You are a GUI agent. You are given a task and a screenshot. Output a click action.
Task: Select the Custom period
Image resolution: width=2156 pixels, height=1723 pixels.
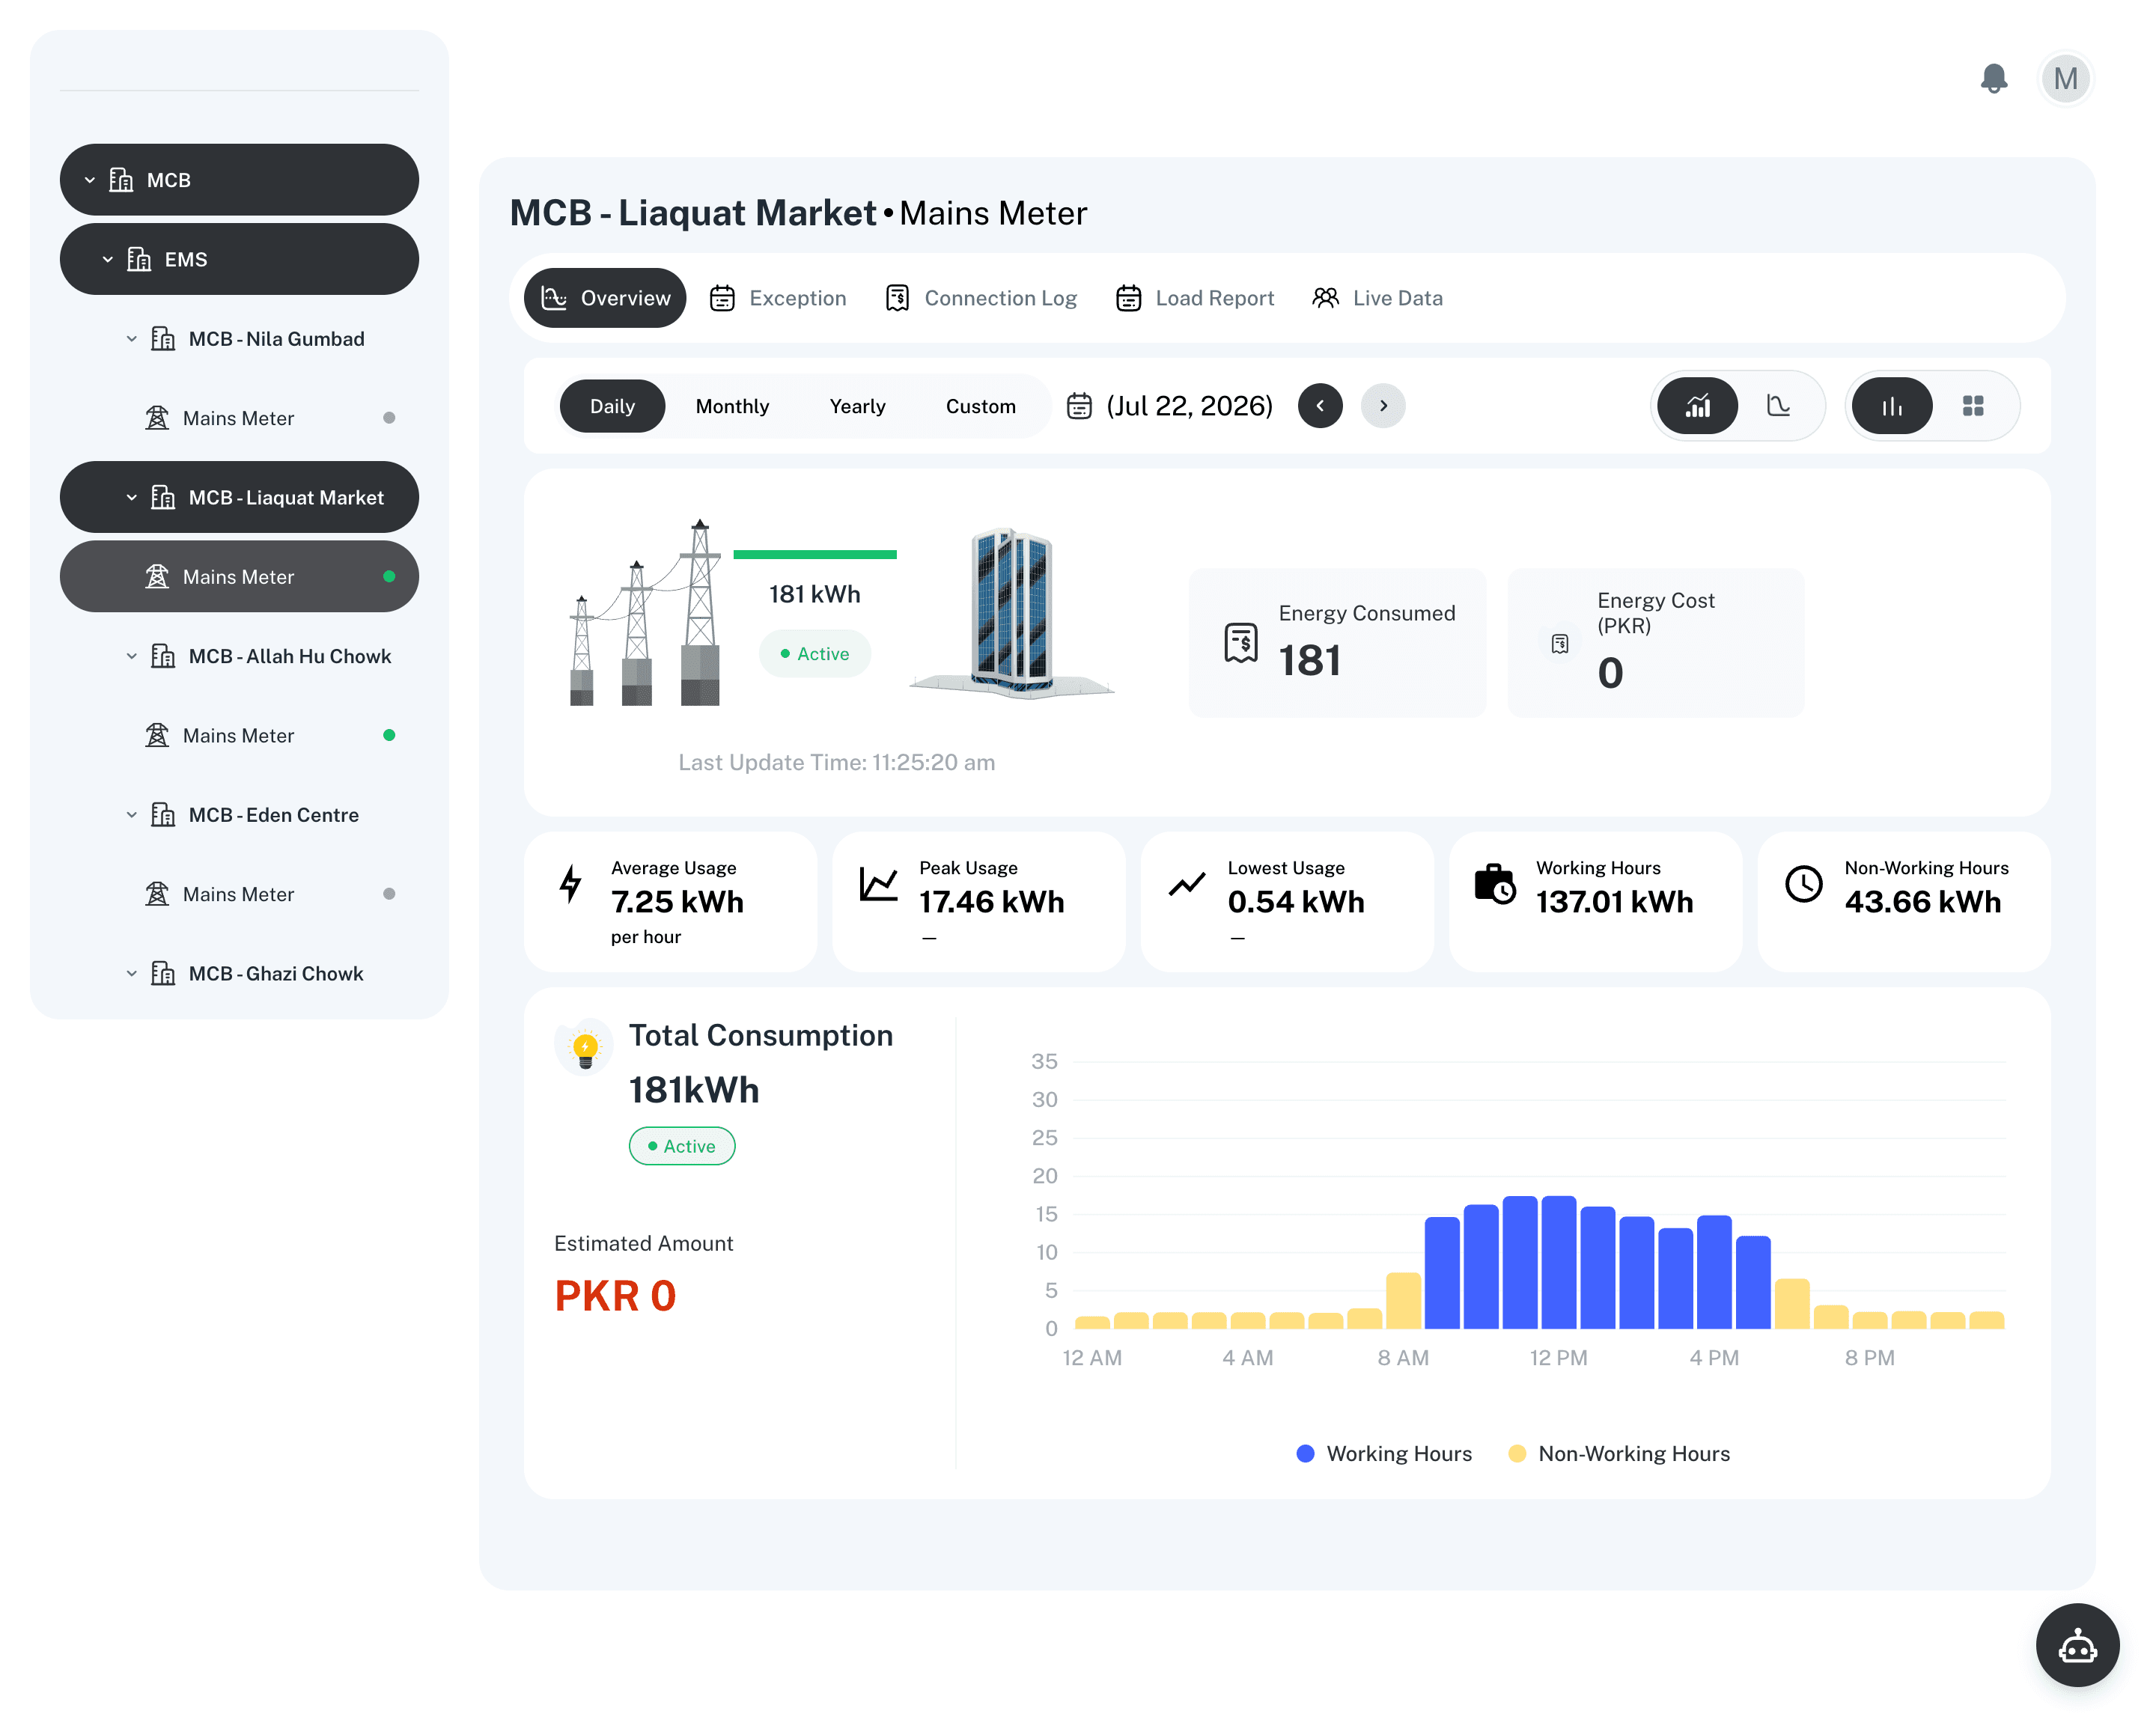pos(980,406)
